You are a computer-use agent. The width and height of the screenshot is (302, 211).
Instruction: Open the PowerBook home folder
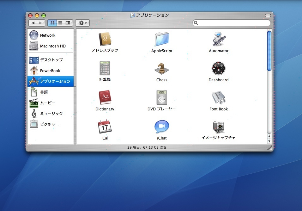(x=51, y=71)
